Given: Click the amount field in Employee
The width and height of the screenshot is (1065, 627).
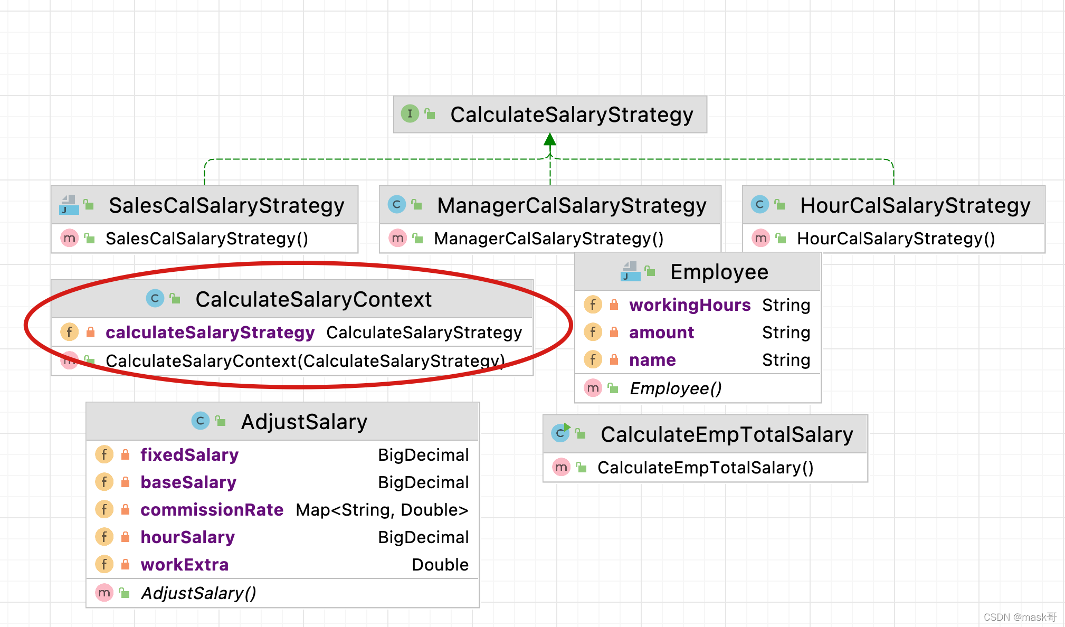Looking at the screenshot, I should [x=661, y=332].
